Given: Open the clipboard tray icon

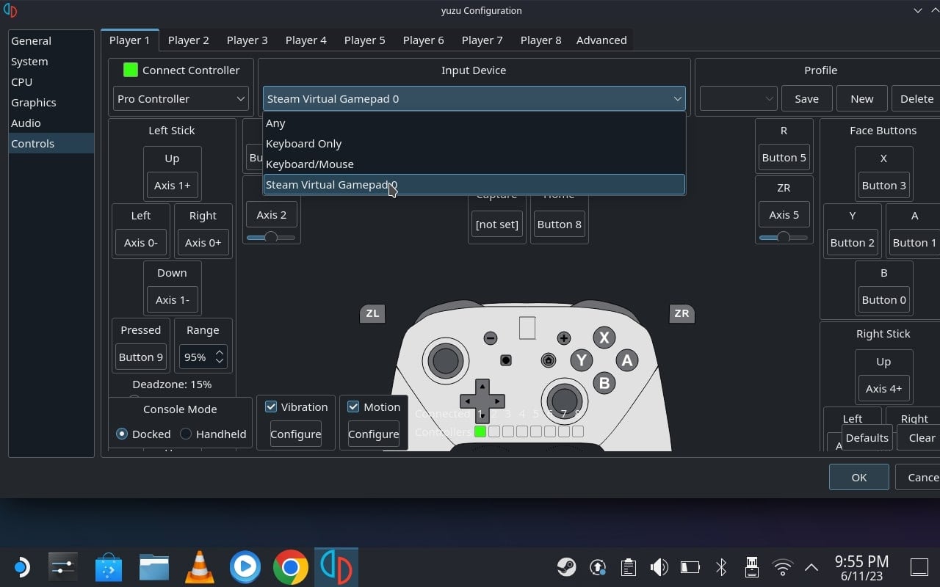Looking at the screenshot, I should click(628, 566).
